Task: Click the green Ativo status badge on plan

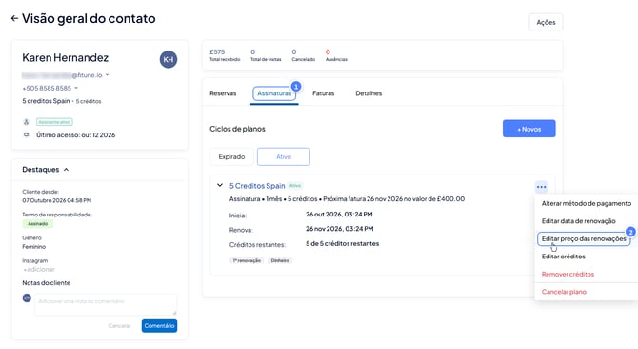Action: tap(295, 186)
